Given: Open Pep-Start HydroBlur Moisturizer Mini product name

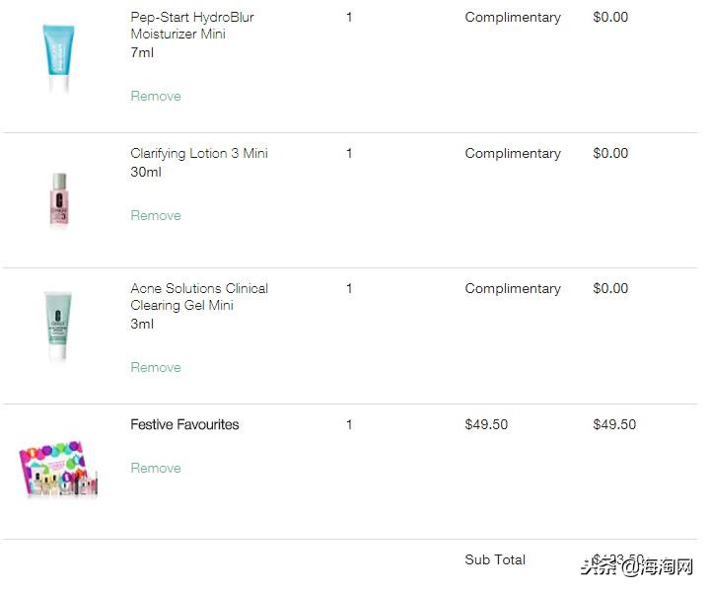Looking at the screenshot, I should 192,26.
